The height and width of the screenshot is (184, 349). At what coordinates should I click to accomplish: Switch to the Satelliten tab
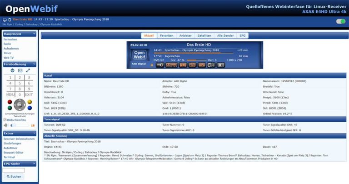(x=204, y=35)
